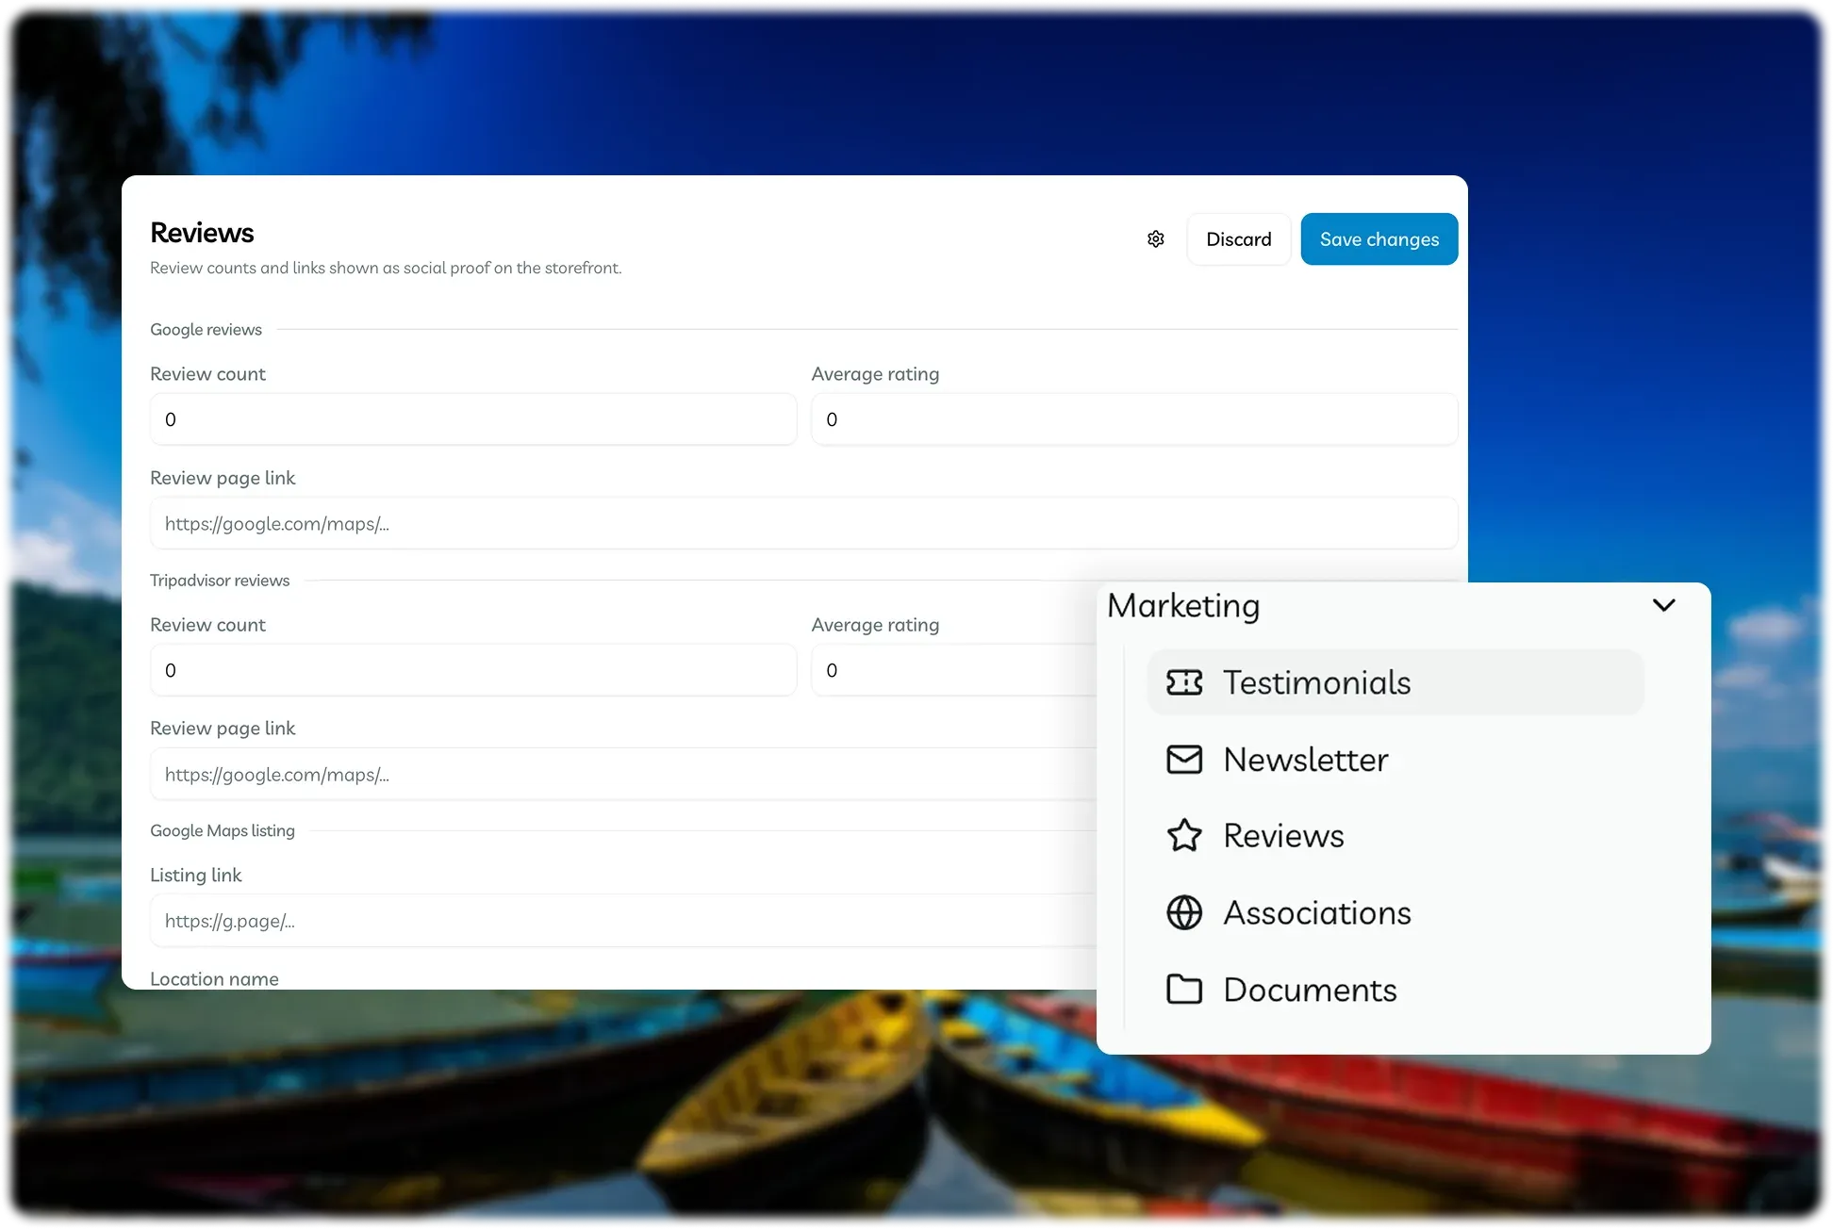The height and width of the screenshot is (1229, 1833).
Task: Click the Associations globe icon
Action: 1184,913
